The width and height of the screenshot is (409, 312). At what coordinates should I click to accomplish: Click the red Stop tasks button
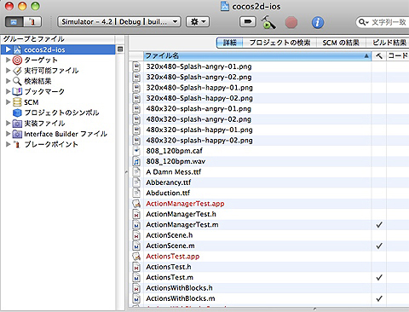pos(291,22)
